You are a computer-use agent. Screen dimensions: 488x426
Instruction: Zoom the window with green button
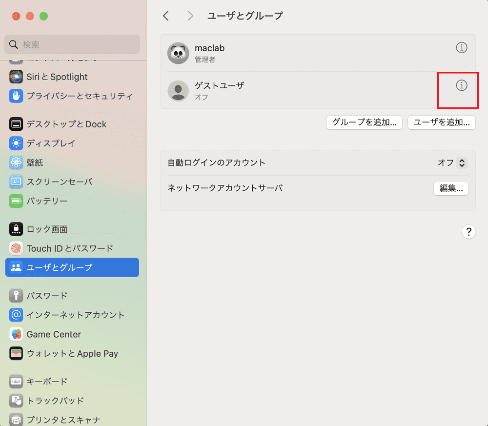point(43,16)
